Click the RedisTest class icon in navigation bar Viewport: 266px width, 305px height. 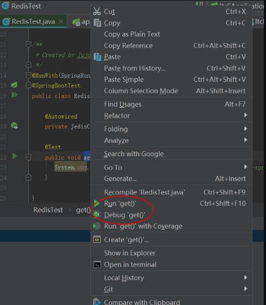coord(5,5)
